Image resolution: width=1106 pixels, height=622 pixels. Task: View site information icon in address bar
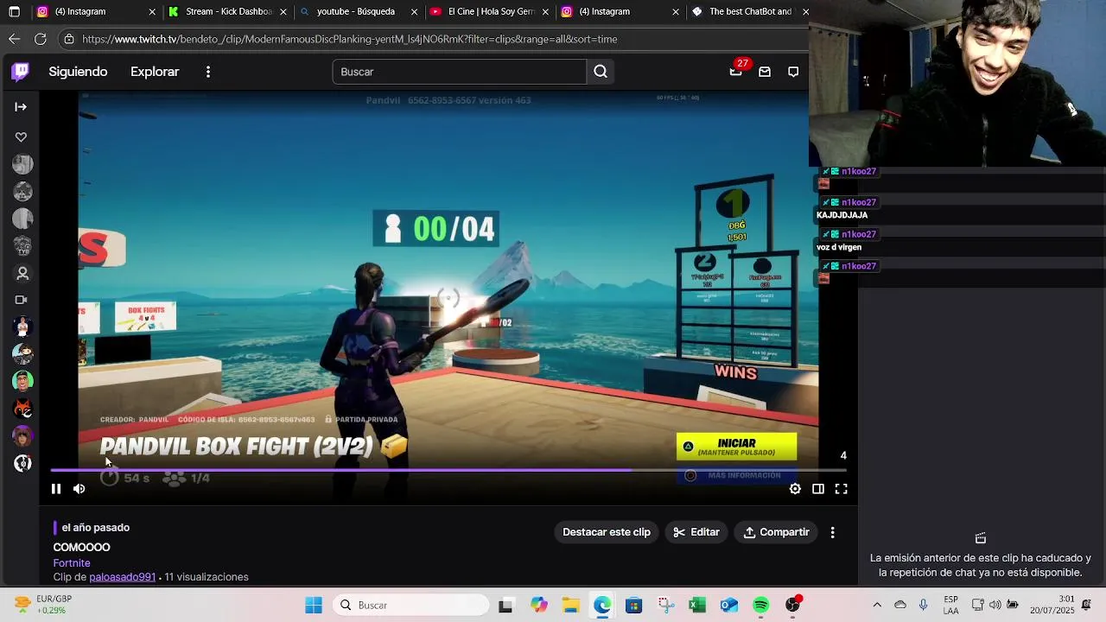(x=69, y=39)
